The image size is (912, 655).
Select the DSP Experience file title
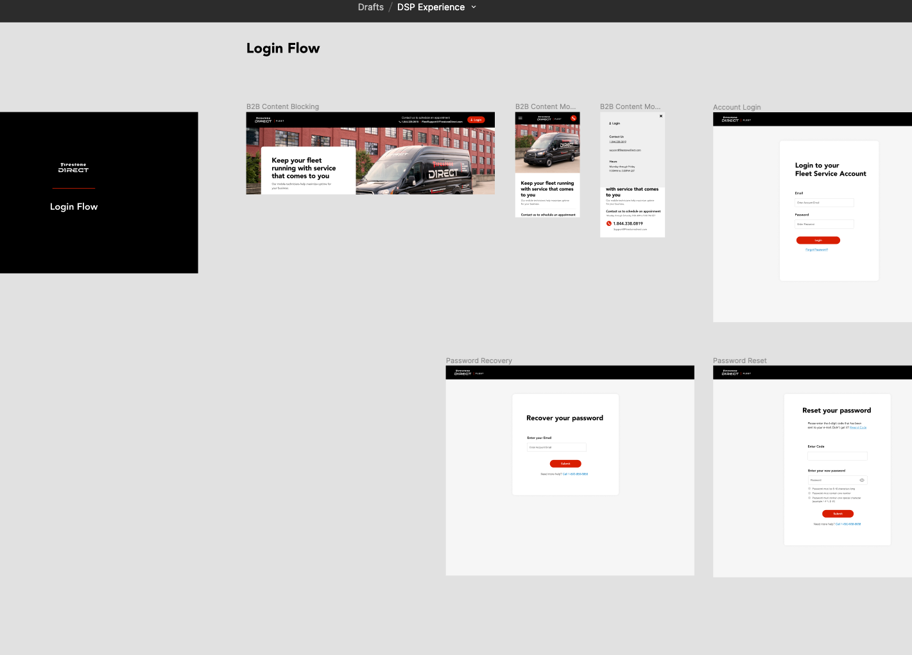[x=431, y=7]
